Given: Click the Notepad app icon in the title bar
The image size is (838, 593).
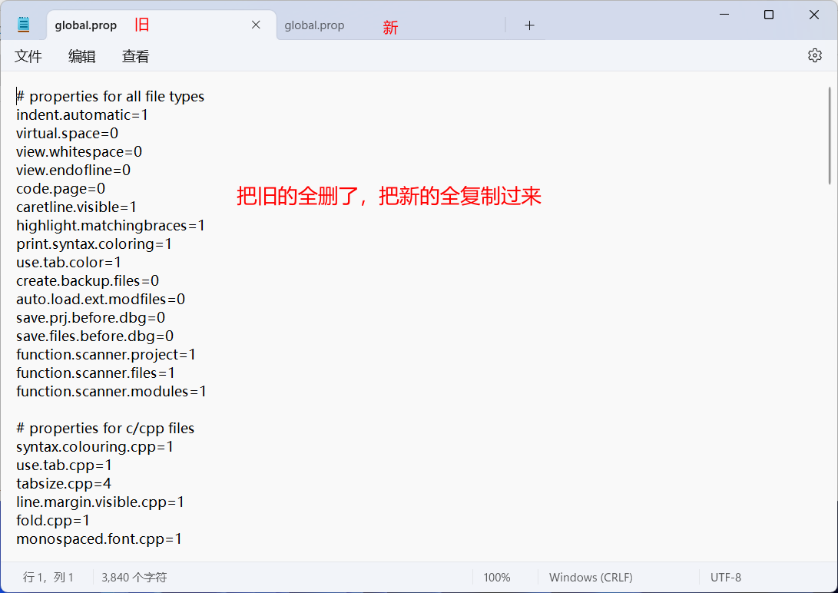Looking at the screenshot, I should tap(22, 22).
